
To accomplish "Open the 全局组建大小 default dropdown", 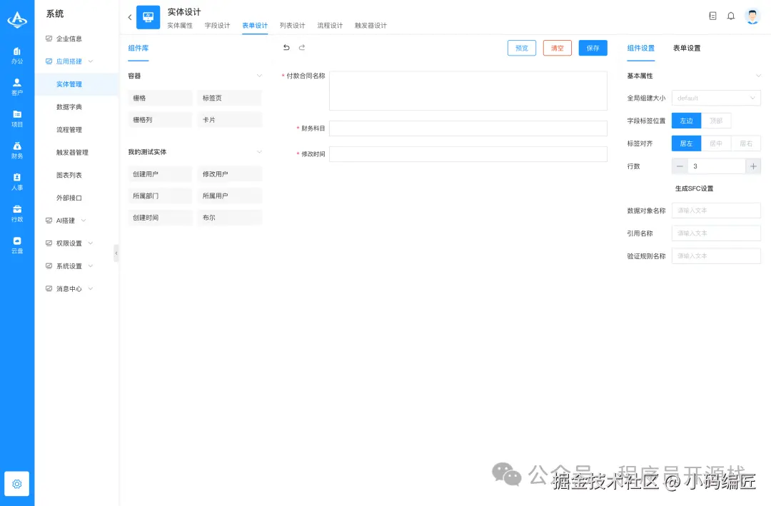I will point(715,98).
